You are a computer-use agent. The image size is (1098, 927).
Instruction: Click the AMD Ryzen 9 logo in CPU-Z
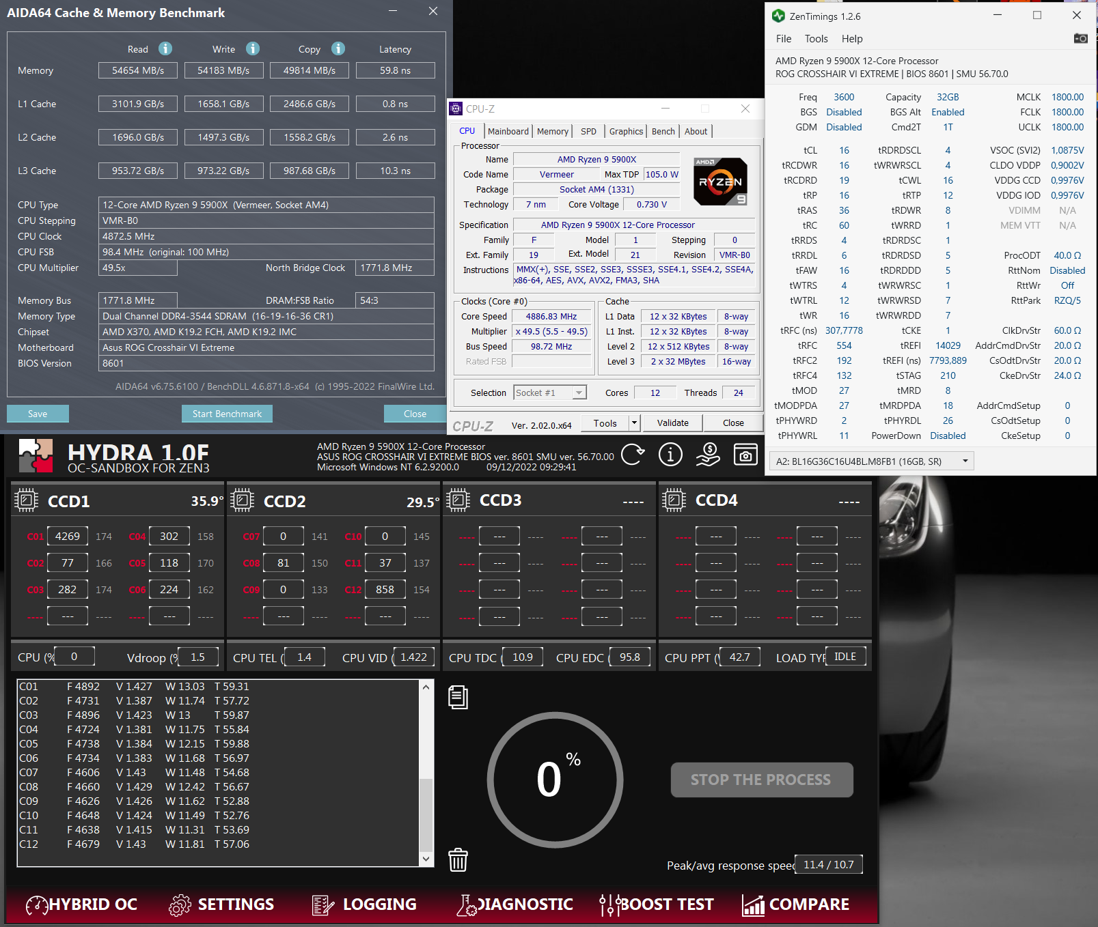click(x=720, y=182)
